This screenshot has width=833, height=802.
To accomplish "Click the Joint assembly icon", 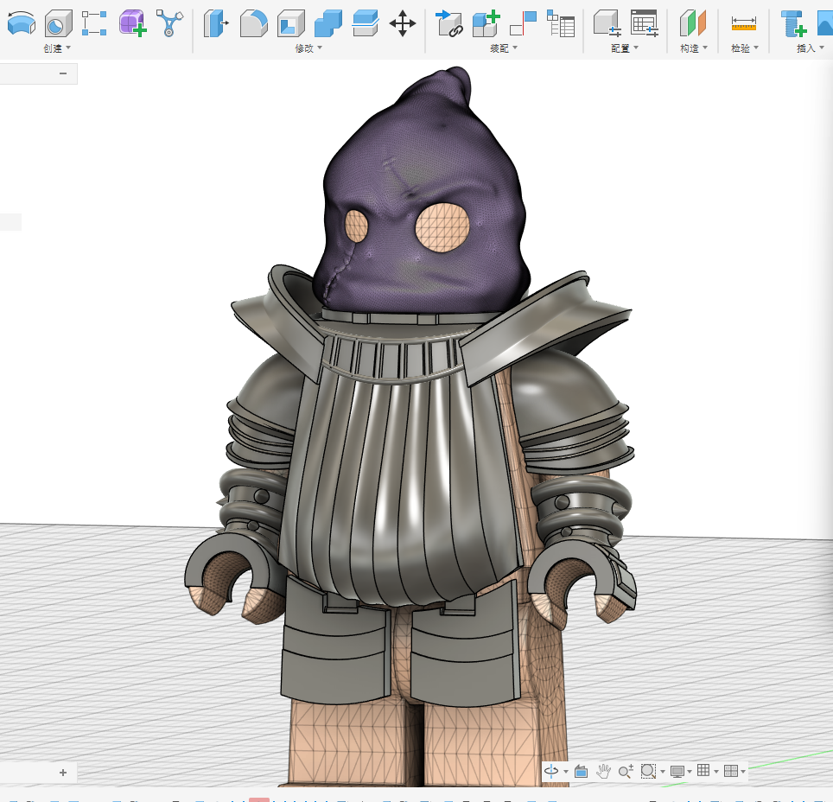I will pos(523,22).
